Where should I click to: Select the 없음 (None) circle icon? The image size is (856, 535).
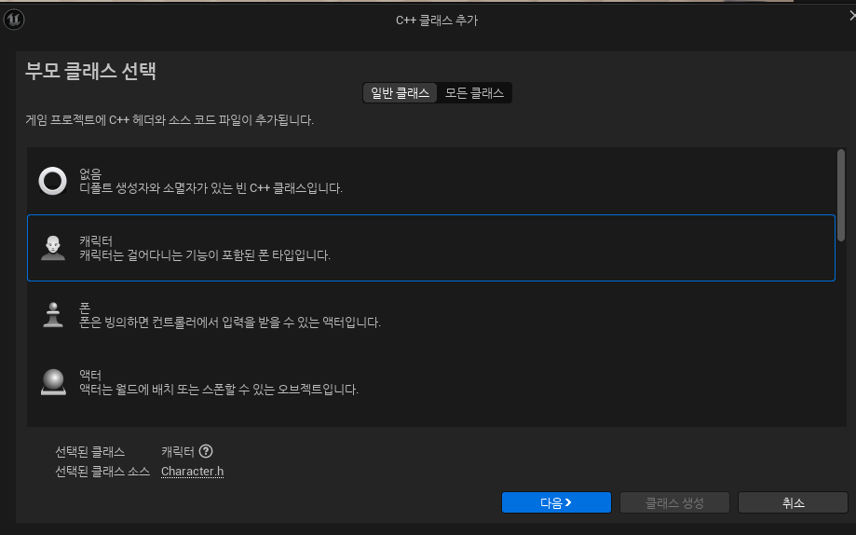(x=52, y=181)
